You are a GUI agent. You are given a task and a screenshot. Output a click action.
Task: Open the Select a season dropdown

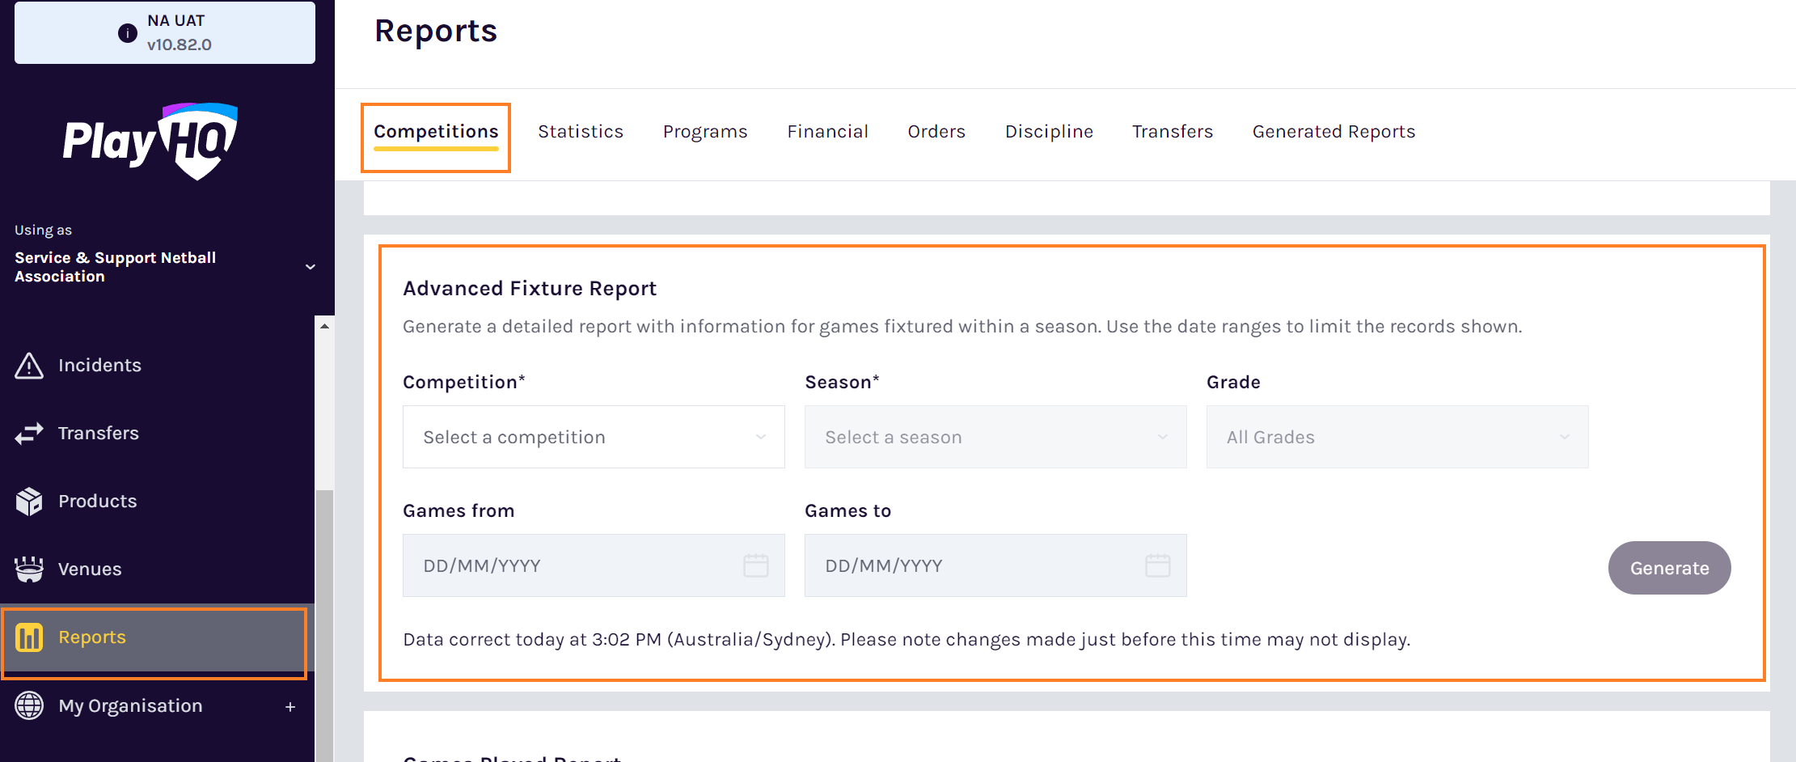coord(995,437)
